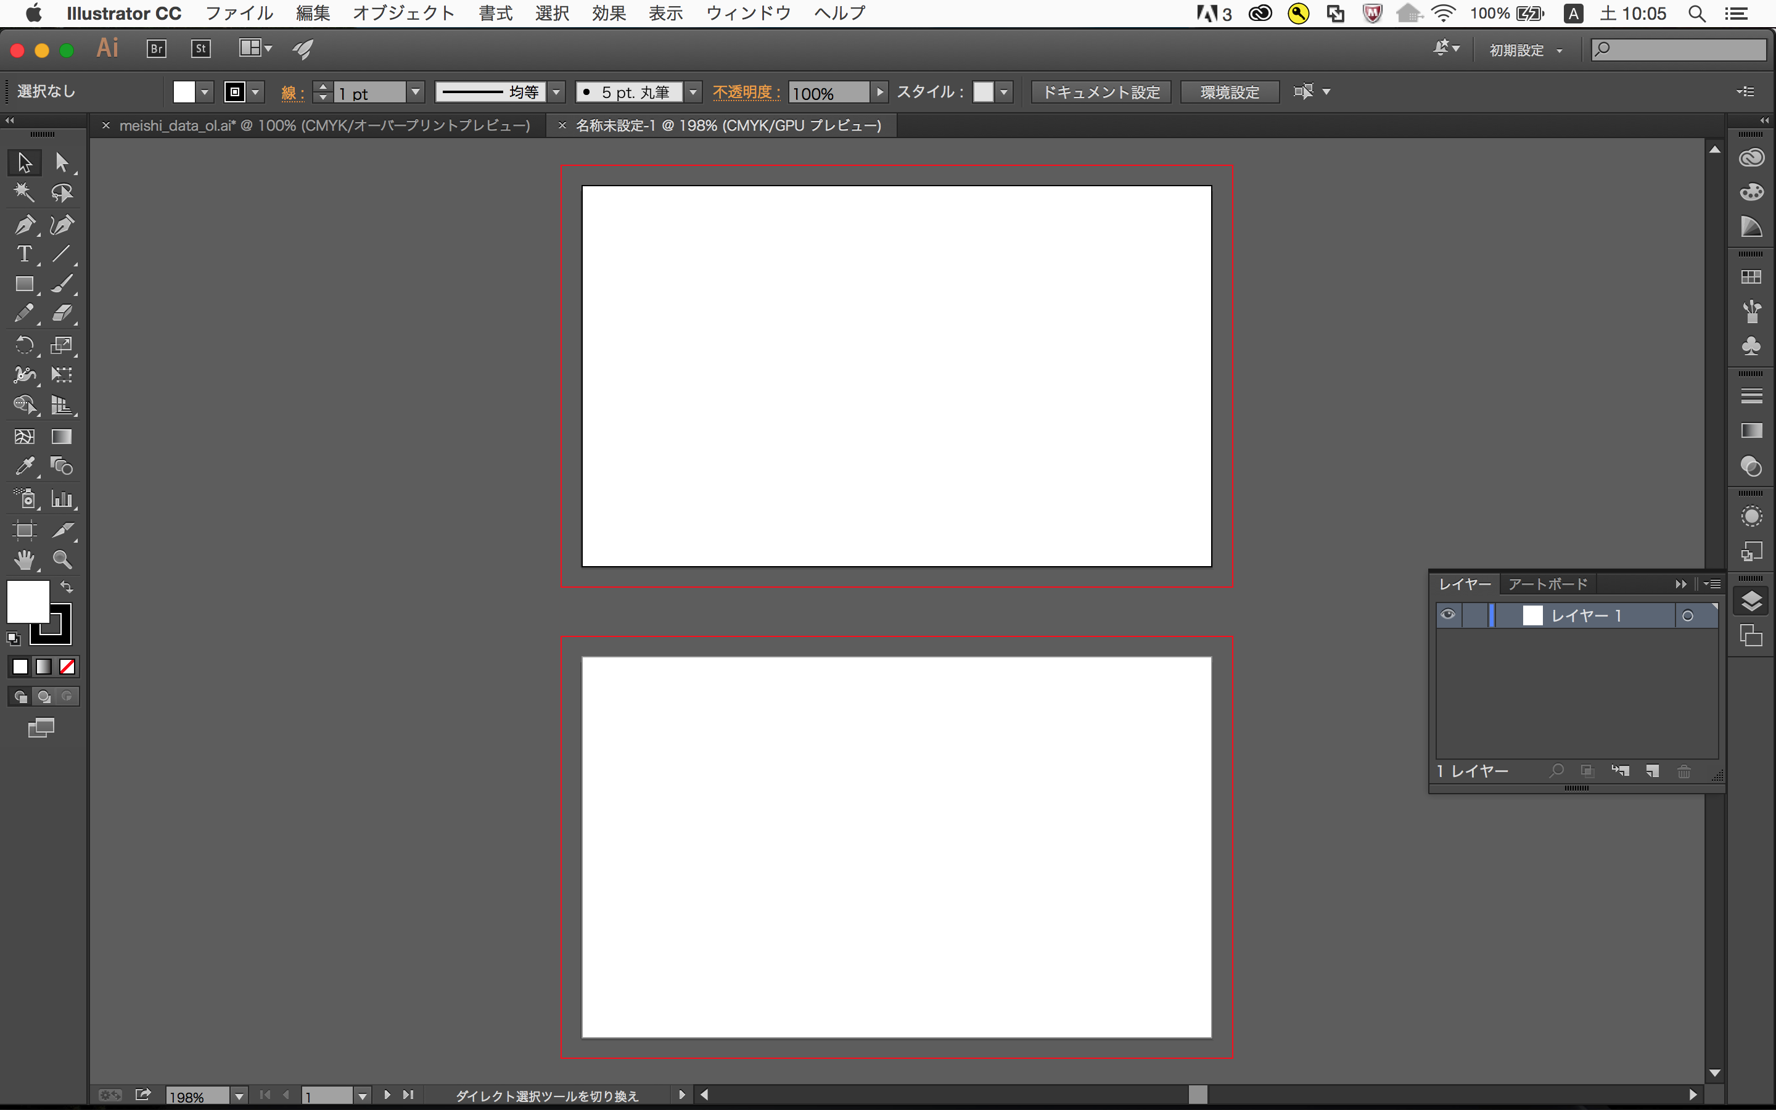1776x1110 pixels.
Task: Switch to the アートボード tab
Action: coord(1547,583)
